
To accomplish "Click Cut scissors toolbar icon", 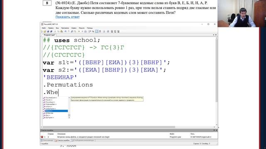I will [x=55, y=31].
